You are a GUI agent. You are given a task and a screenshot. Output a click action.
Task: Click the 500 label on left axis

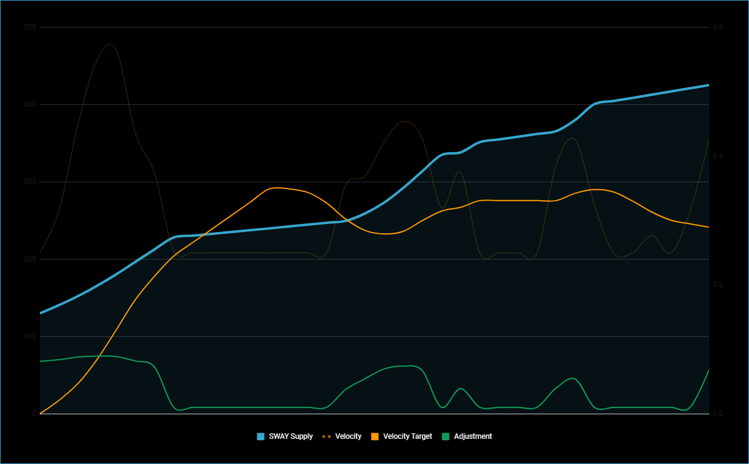pyautogui.click(x=29, y=27)
